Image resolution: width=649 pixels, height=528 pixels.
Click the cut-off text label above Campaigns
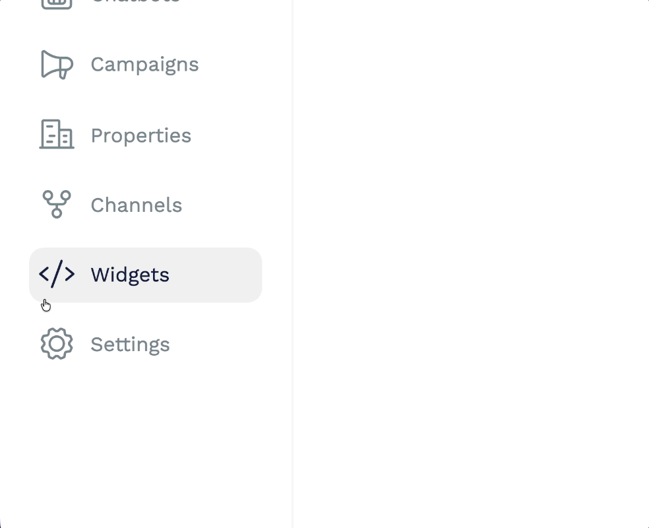coord(135,2)
